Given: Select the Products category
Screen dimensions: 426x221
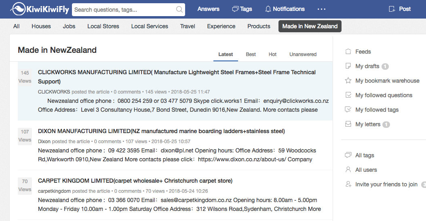Looking at the screenshot, I should tap(259, 26).
